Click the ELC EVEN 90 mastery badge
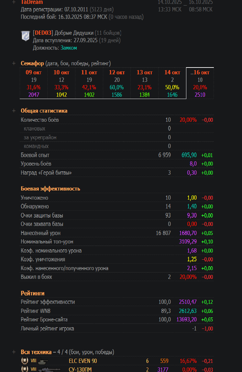 (25, 361)
